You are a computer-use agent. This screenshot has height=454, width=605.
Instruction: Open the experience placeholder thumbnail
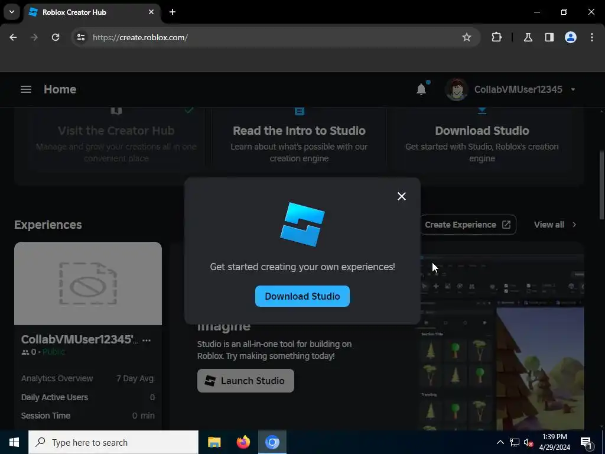[88, 283]
